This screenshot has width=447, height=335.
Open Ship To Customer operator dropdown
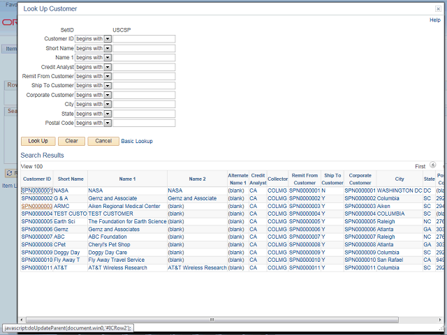[x=108, y=85]
